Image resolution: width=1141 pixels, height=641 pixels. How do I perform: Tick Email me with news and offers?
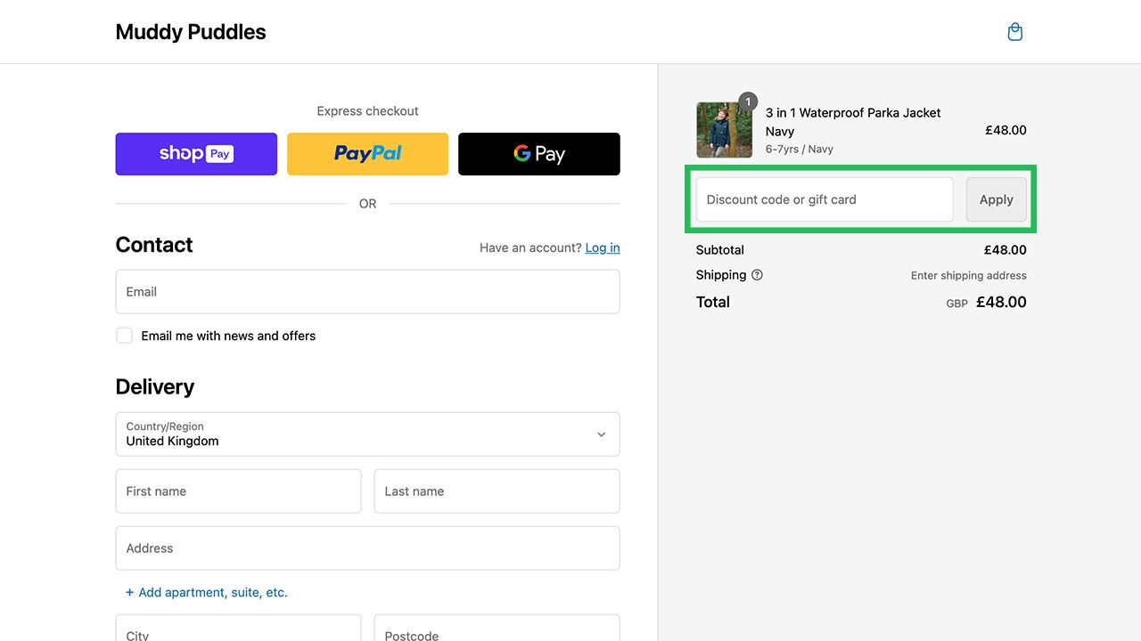125,336
